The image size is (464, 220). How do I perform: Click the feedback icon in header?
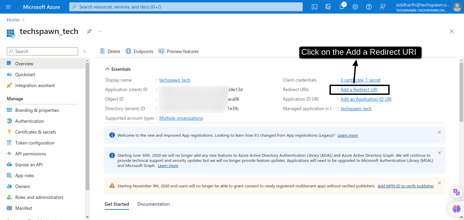[x=382, y=7]
